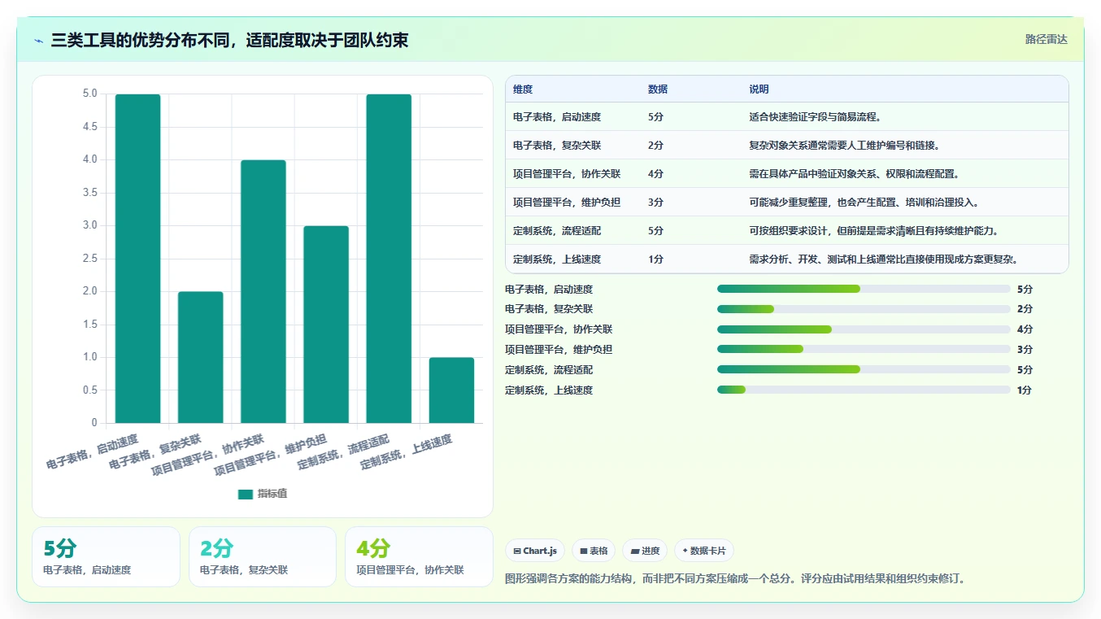Click the 数据卡片 chip

click(x=704, y=551)
